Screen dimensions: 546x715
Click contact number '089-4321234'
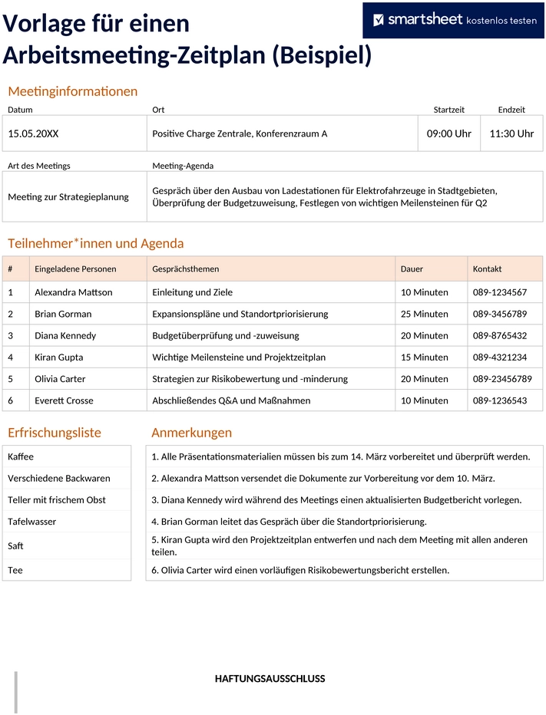tap(500, 357)
